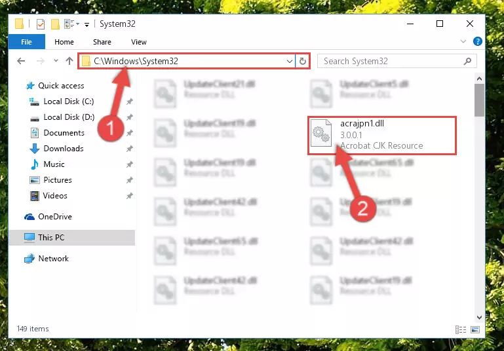Viewport: 504px width, 351px height.
Task: Click the New folder icon in title bar
Action: click(55, 24)
